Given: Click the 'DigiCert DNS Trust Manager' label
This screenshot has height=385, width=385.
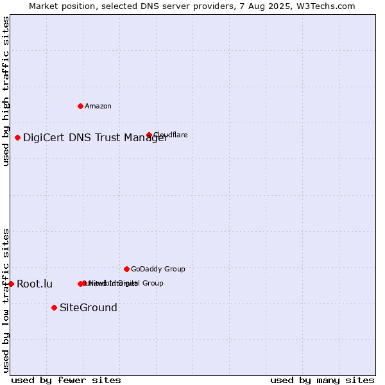Looking at the screenshot, I should 96,137.
